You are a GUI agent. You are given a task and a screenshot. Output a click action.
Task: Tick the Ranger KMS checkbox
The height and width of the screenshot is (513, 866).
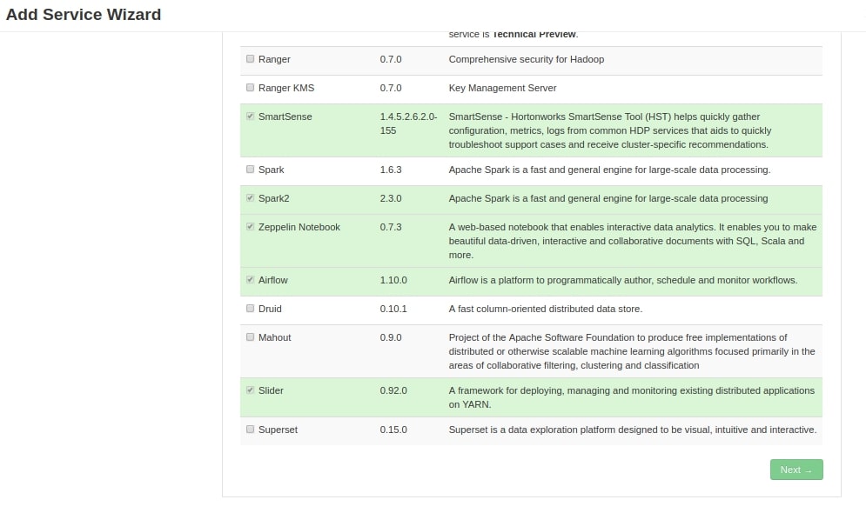coord(250,88)
